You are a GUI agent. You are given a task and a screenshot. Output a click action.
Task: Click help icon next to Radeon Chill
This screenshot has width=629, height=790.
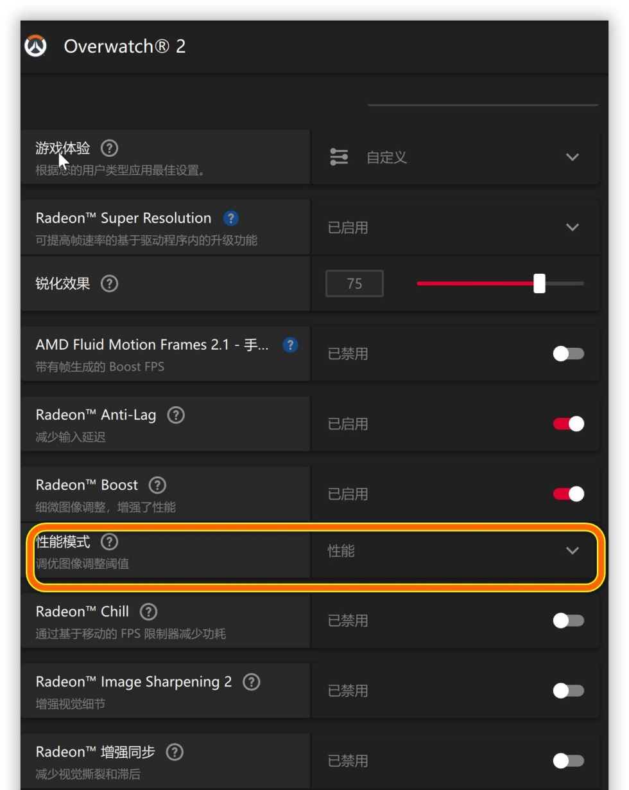[148, 612]
